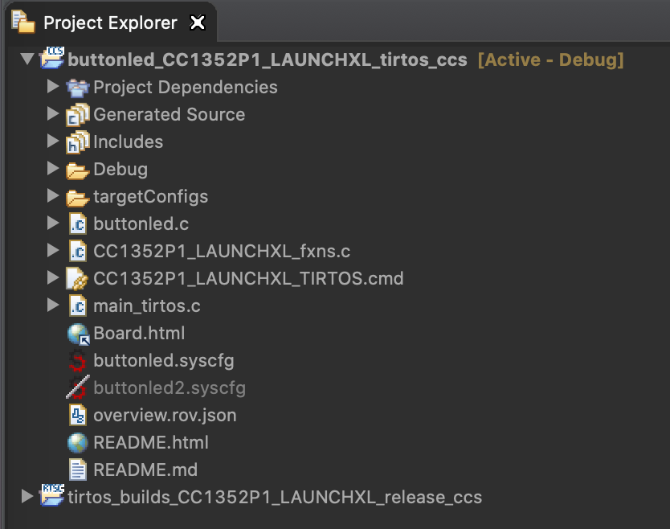Select the Project Explorer tab
670x529 pixels.
coord(110,23)
